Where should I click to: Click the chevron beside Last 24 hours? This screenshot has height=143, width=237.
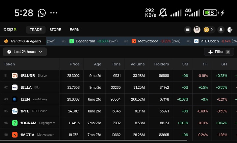point(40,52)
